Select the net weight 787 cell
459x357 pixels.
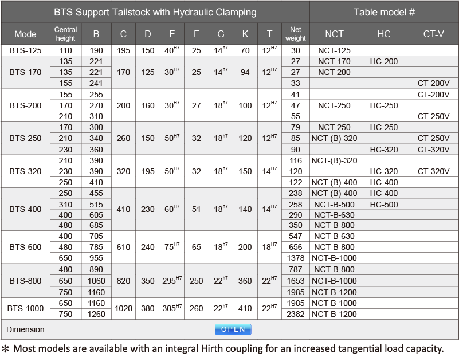(295, 269)
